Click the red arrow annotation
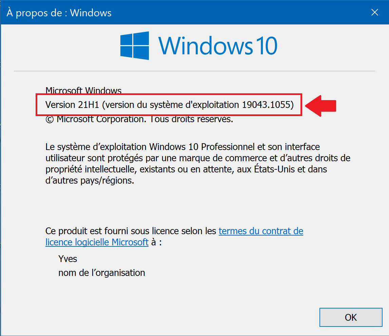 click(320, 106)
